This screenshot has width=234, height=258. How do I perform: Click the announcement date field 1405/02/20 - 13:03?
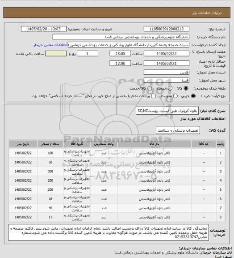(x=44, y=29)
